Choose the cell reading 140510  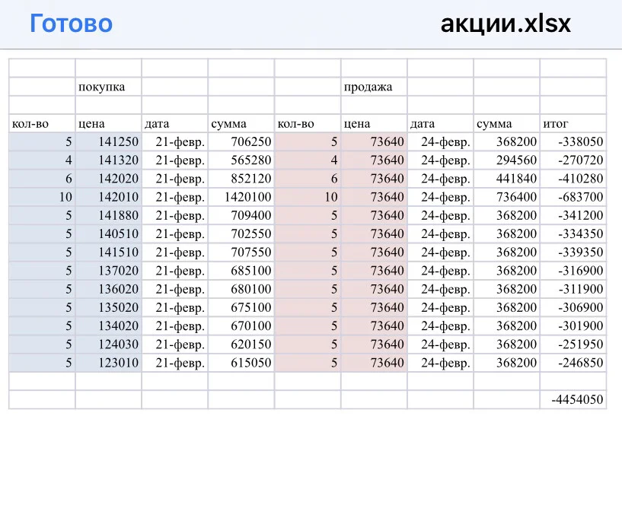(x=108, y=234)
